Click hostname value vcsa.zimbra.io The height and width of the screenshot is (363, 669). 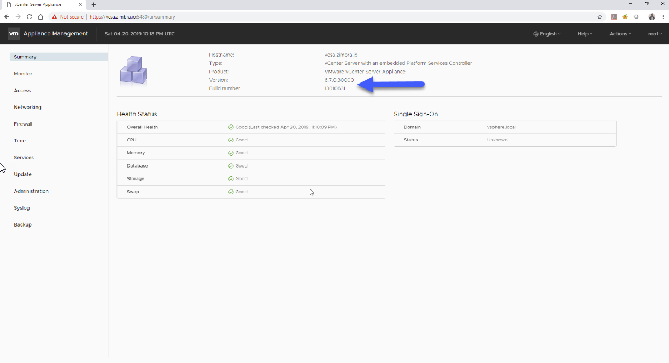pos(341,55)
